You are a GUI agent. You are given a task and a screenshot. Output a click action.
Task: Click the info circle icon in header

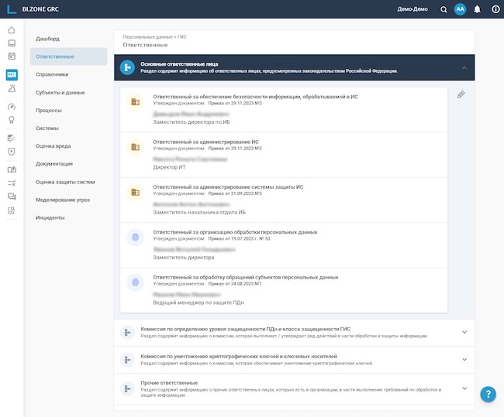[495, 9]
